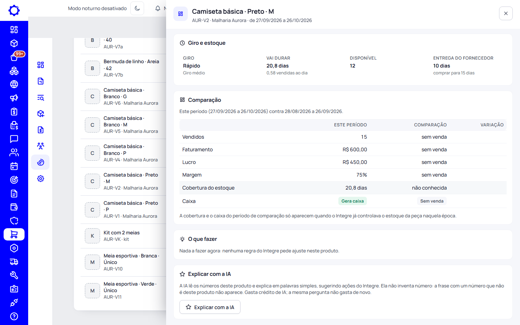Open the notifications bell icon
Image resolution: width=520 pixels, height=325 pixels.
click(x=158, y=8)
